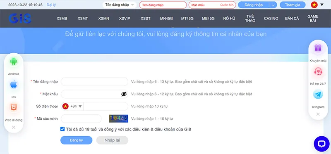Open the MB45G menu
The width and height of the screenshot is (331, 154).
208,19
